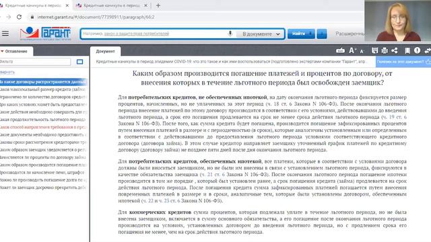Follow link 'ч. 22' in mortgage paragraph
431x242 pixels.
tap(148, 201)
